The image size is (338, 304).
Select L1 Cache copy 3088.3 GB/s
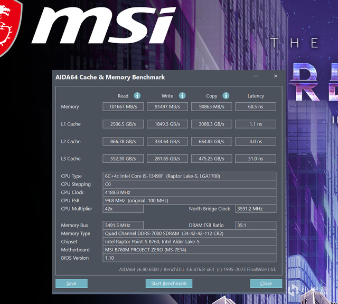pos(211,124)
